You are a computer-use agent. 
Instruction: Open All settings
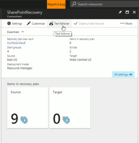(123, 74)
